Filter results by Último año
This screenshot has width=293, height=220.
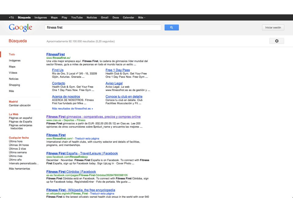15,160
